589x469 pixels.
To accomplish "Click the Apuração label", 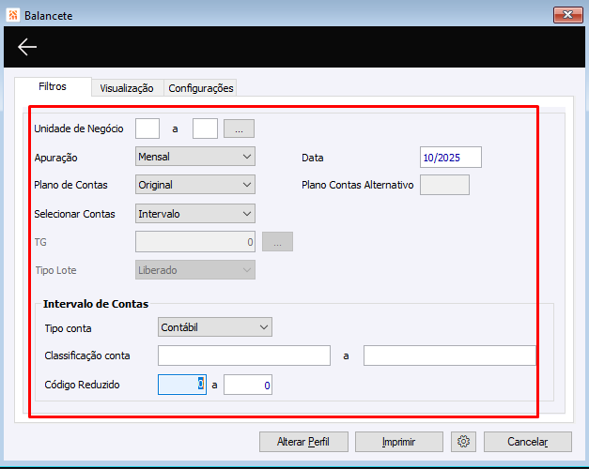I will click(x=56, y=158).
